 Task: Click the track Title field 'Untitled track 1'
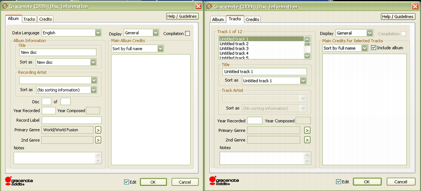click(264, 72)
